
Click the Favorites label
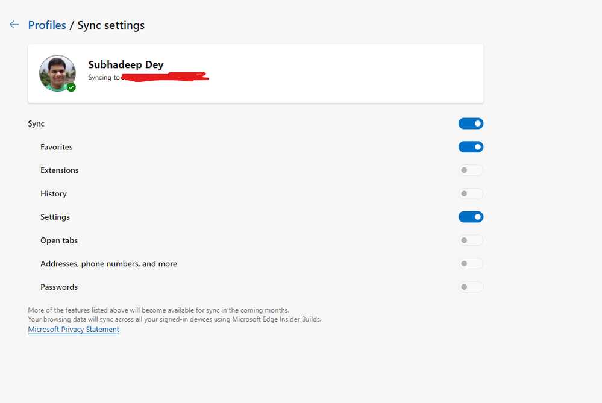[57, 147]
